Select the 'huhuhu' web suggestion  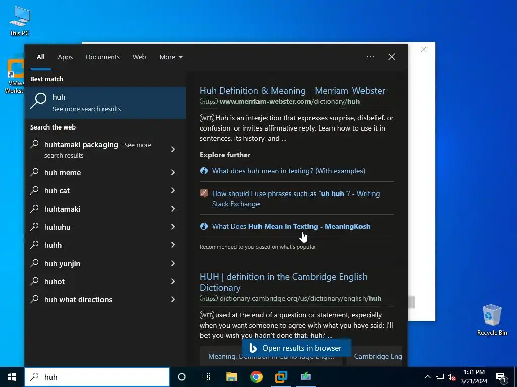click(58, 227)
